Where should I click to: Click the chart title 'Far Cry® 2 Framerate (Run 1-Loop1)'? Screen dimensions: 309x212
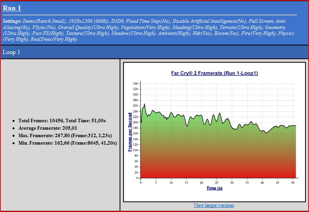coord(214,73)
